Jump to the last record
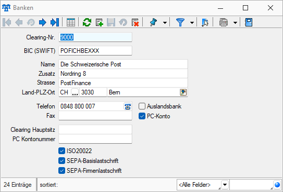283x192 pixels. coord(55,22)
